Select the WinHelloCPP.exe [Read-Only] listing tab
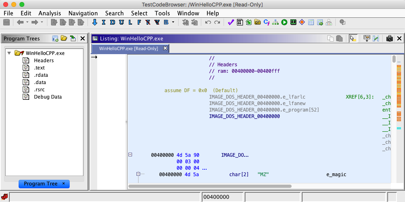Viewport: 405px width, 202px height. click(128, 48)
